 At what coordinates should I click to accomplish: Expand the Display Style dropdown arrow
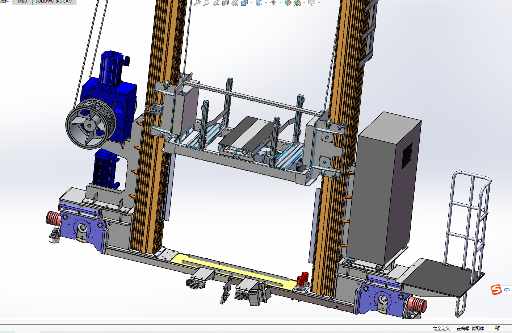point(266,3)
